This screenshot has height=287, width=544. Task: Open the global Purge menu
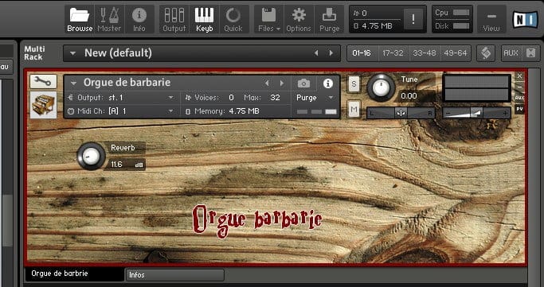tap(329, 19)
